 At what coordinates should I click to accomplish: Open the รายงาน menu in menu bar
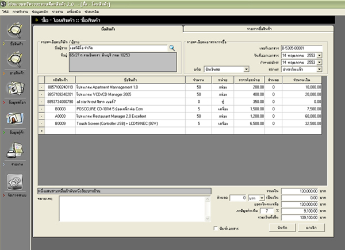[x=57, y=11]
